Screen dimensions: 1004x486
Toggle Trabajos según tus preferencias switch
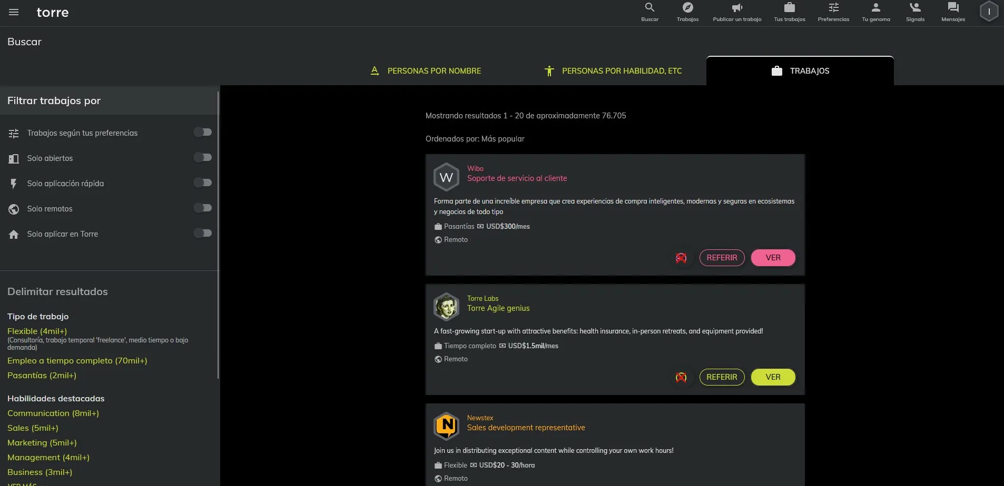(203, 132)
